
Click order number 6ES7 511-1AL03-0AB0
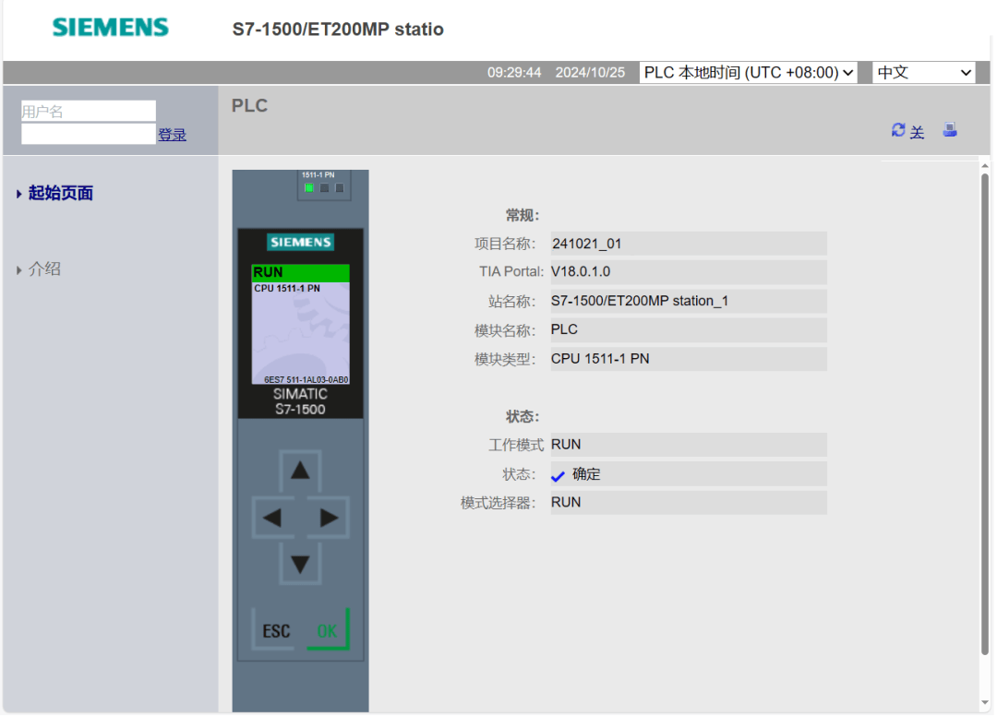pos(306,380)
